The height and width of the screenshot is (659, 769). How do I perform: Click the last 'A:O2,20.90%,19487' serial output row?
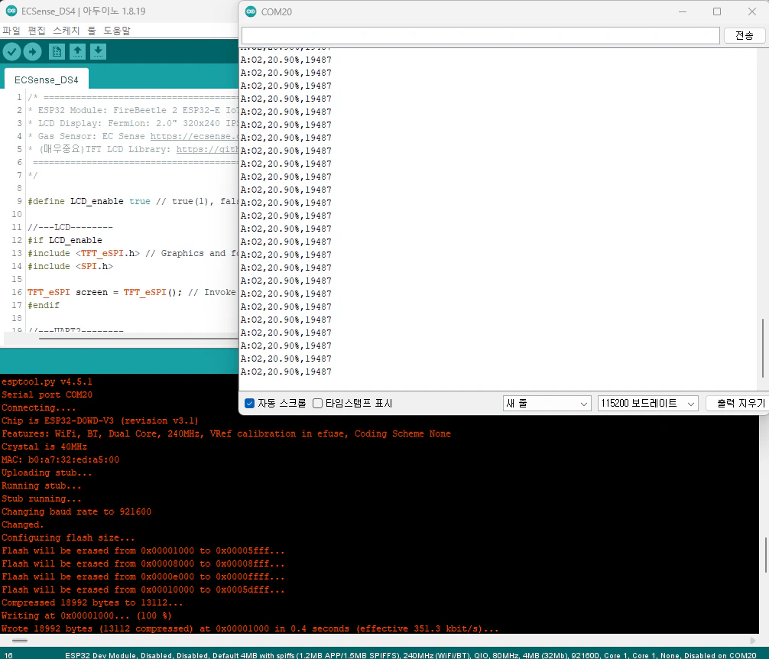[286, 372]
